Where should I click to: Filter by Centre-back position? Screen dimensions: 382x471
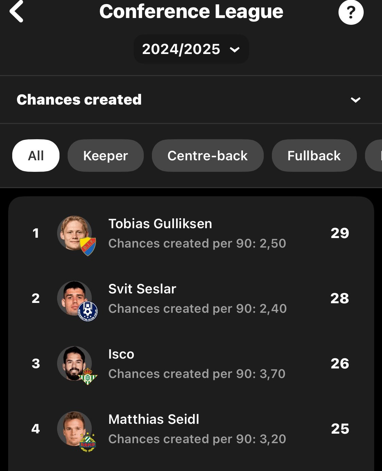[207, 156]
